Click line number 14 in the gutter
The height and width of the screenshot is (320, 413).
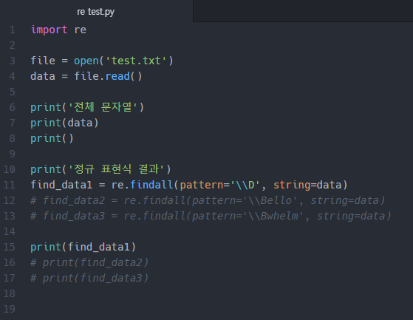pyautogui.click(x=9, y=231)
